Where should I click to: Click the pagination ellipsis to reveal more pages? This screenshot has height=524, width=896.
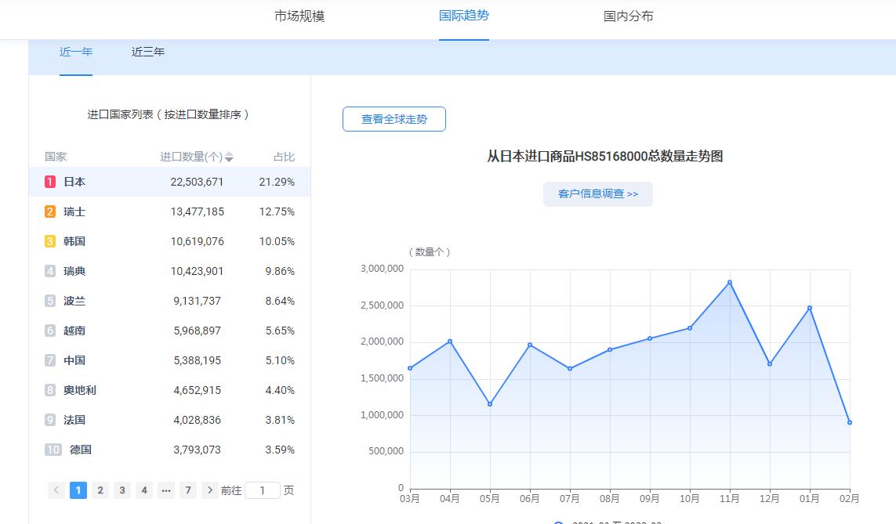point(166,490)
